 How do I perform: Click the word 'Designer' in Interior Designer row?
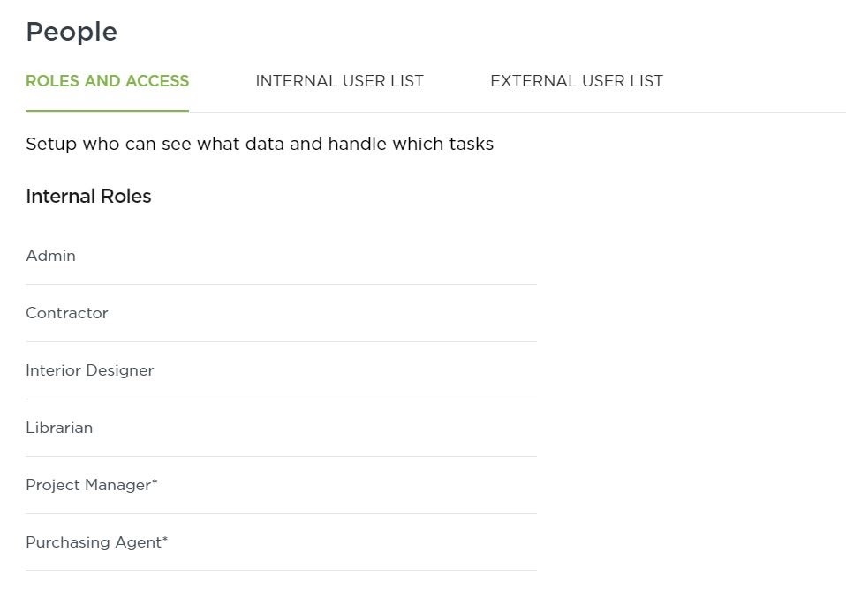click(120, 370)
